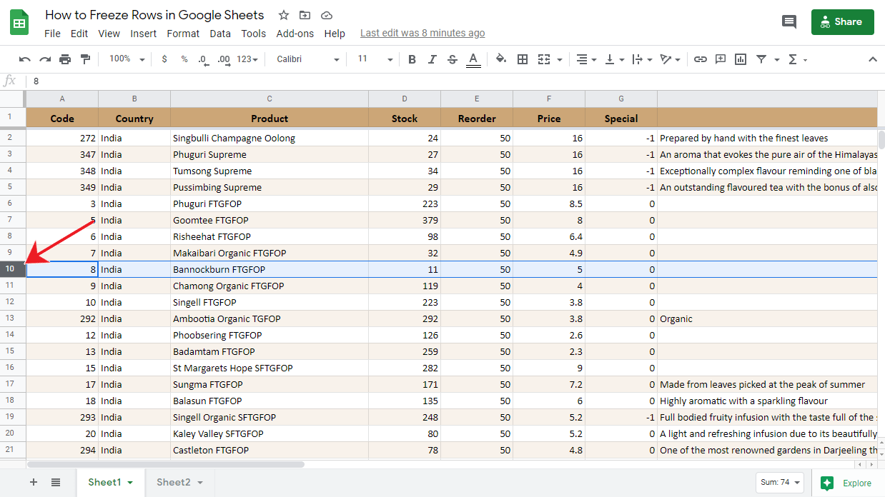Open the text rotation dropdown
885x497 pixels.
[x=671, y=59]
